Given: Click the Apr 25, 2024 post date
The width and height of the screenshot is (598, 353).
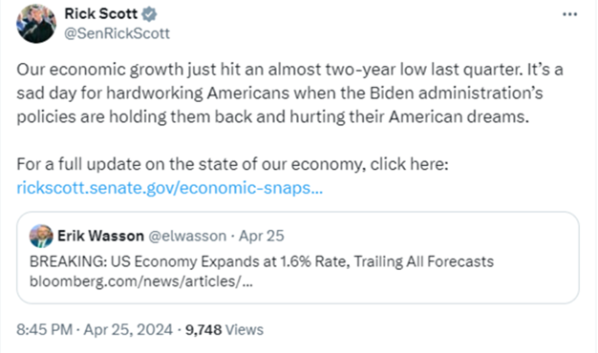Looking at the screenshot, I should tap(128, 329).
